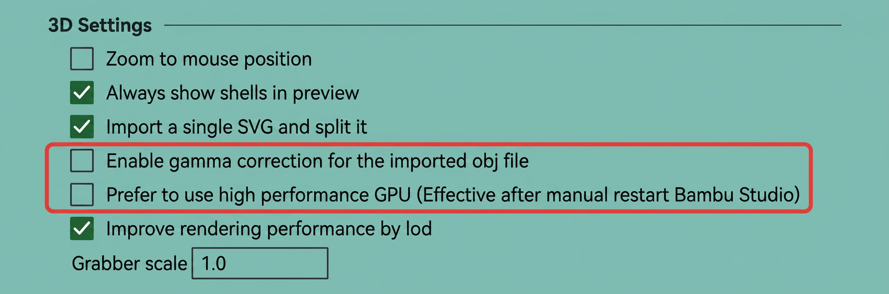Click the words 'Bambu Studio' in GPU option

[x=734, y=195]
